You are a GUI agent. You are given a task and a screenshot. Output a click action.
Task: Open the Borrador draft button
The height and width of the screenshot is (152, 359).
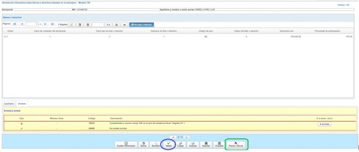click(156, 144)
